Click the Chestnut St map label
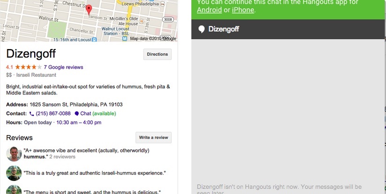The width and height of the screenshot is (386, 194). coord(74,4)
